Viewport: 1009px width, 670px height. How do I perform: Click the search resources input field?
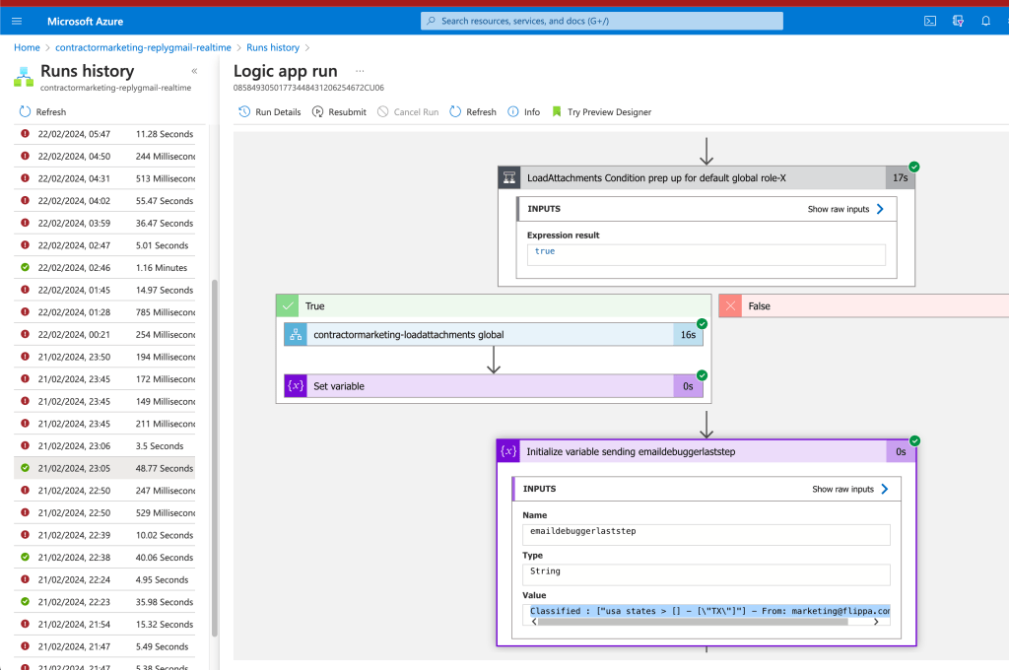tap(602, 21)
